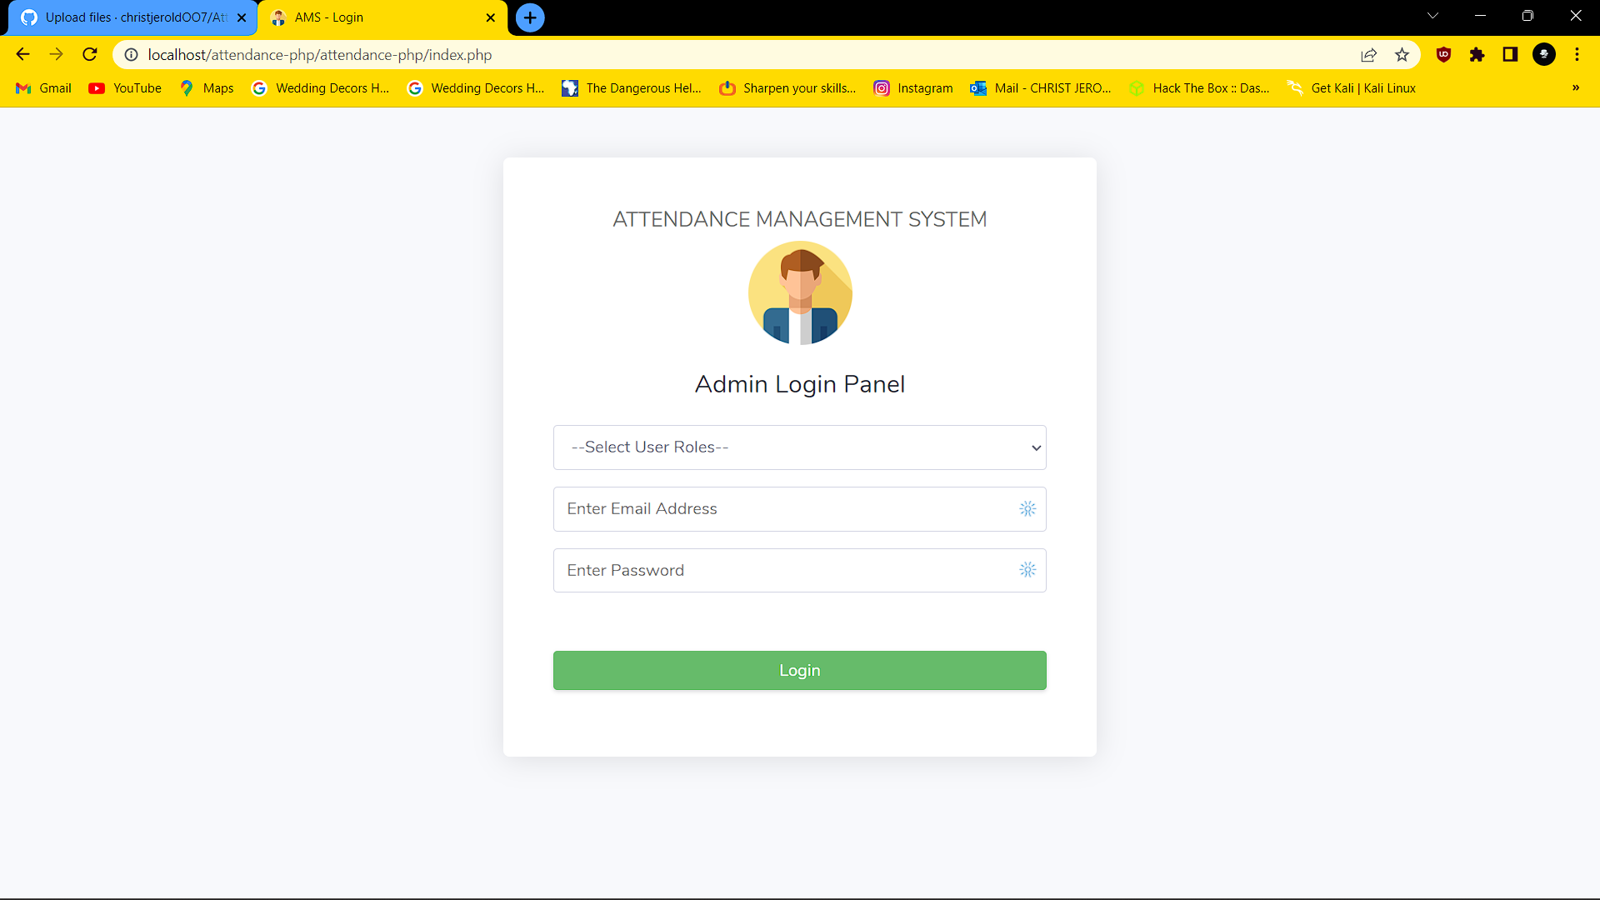
Task: Click the snowflake icon in email field
Action: pyautogui.click(x=1027, y=508)
